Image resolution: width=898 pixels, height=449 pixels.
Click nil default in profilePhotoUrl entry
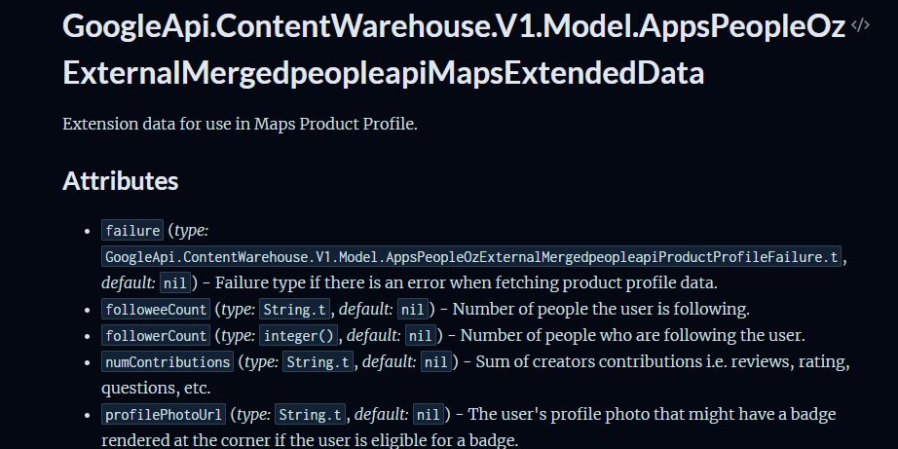(429, 415)
